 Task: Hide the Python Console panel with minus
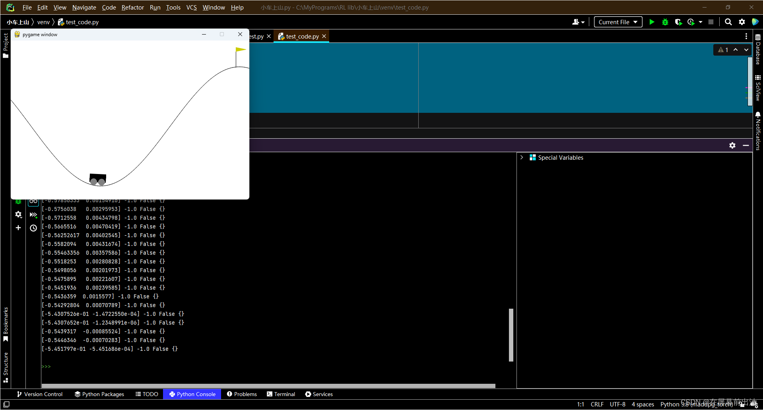pos(746,145)
